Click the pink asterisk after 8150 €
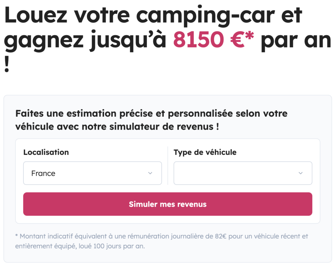Image resolution: width=336 pixels, height=268 pixels. [250, 35]
